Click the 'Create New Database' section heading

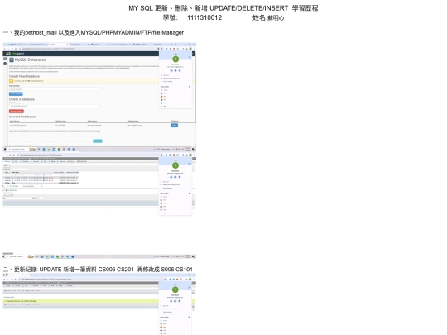24,76
